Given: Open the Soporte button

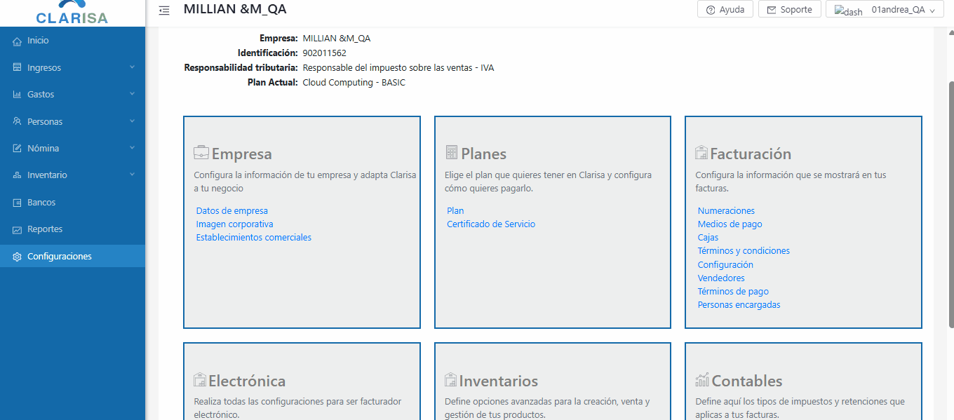Looking at the screenshot, I should coord(789,10).
